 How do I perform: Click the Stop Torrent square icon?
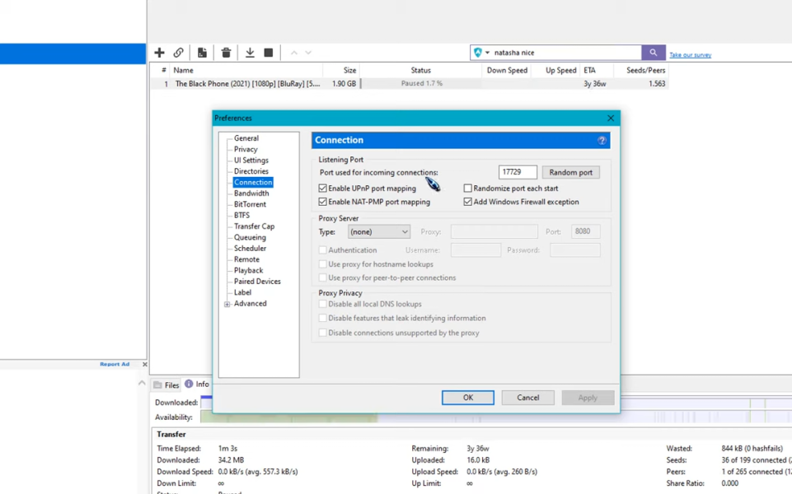point(269,53)
